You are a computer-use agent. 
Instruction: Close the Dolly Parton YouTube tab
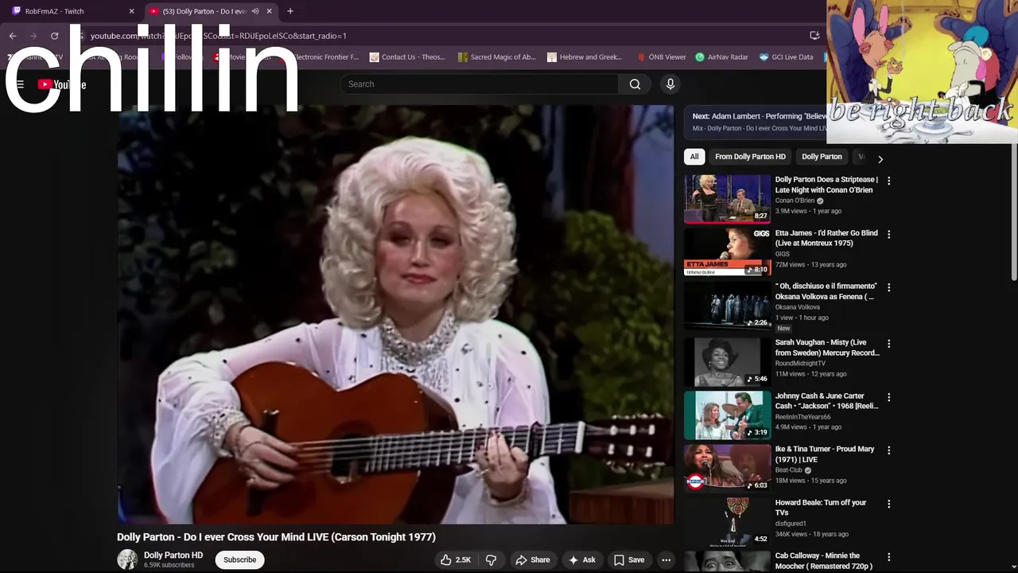(270, 11)
